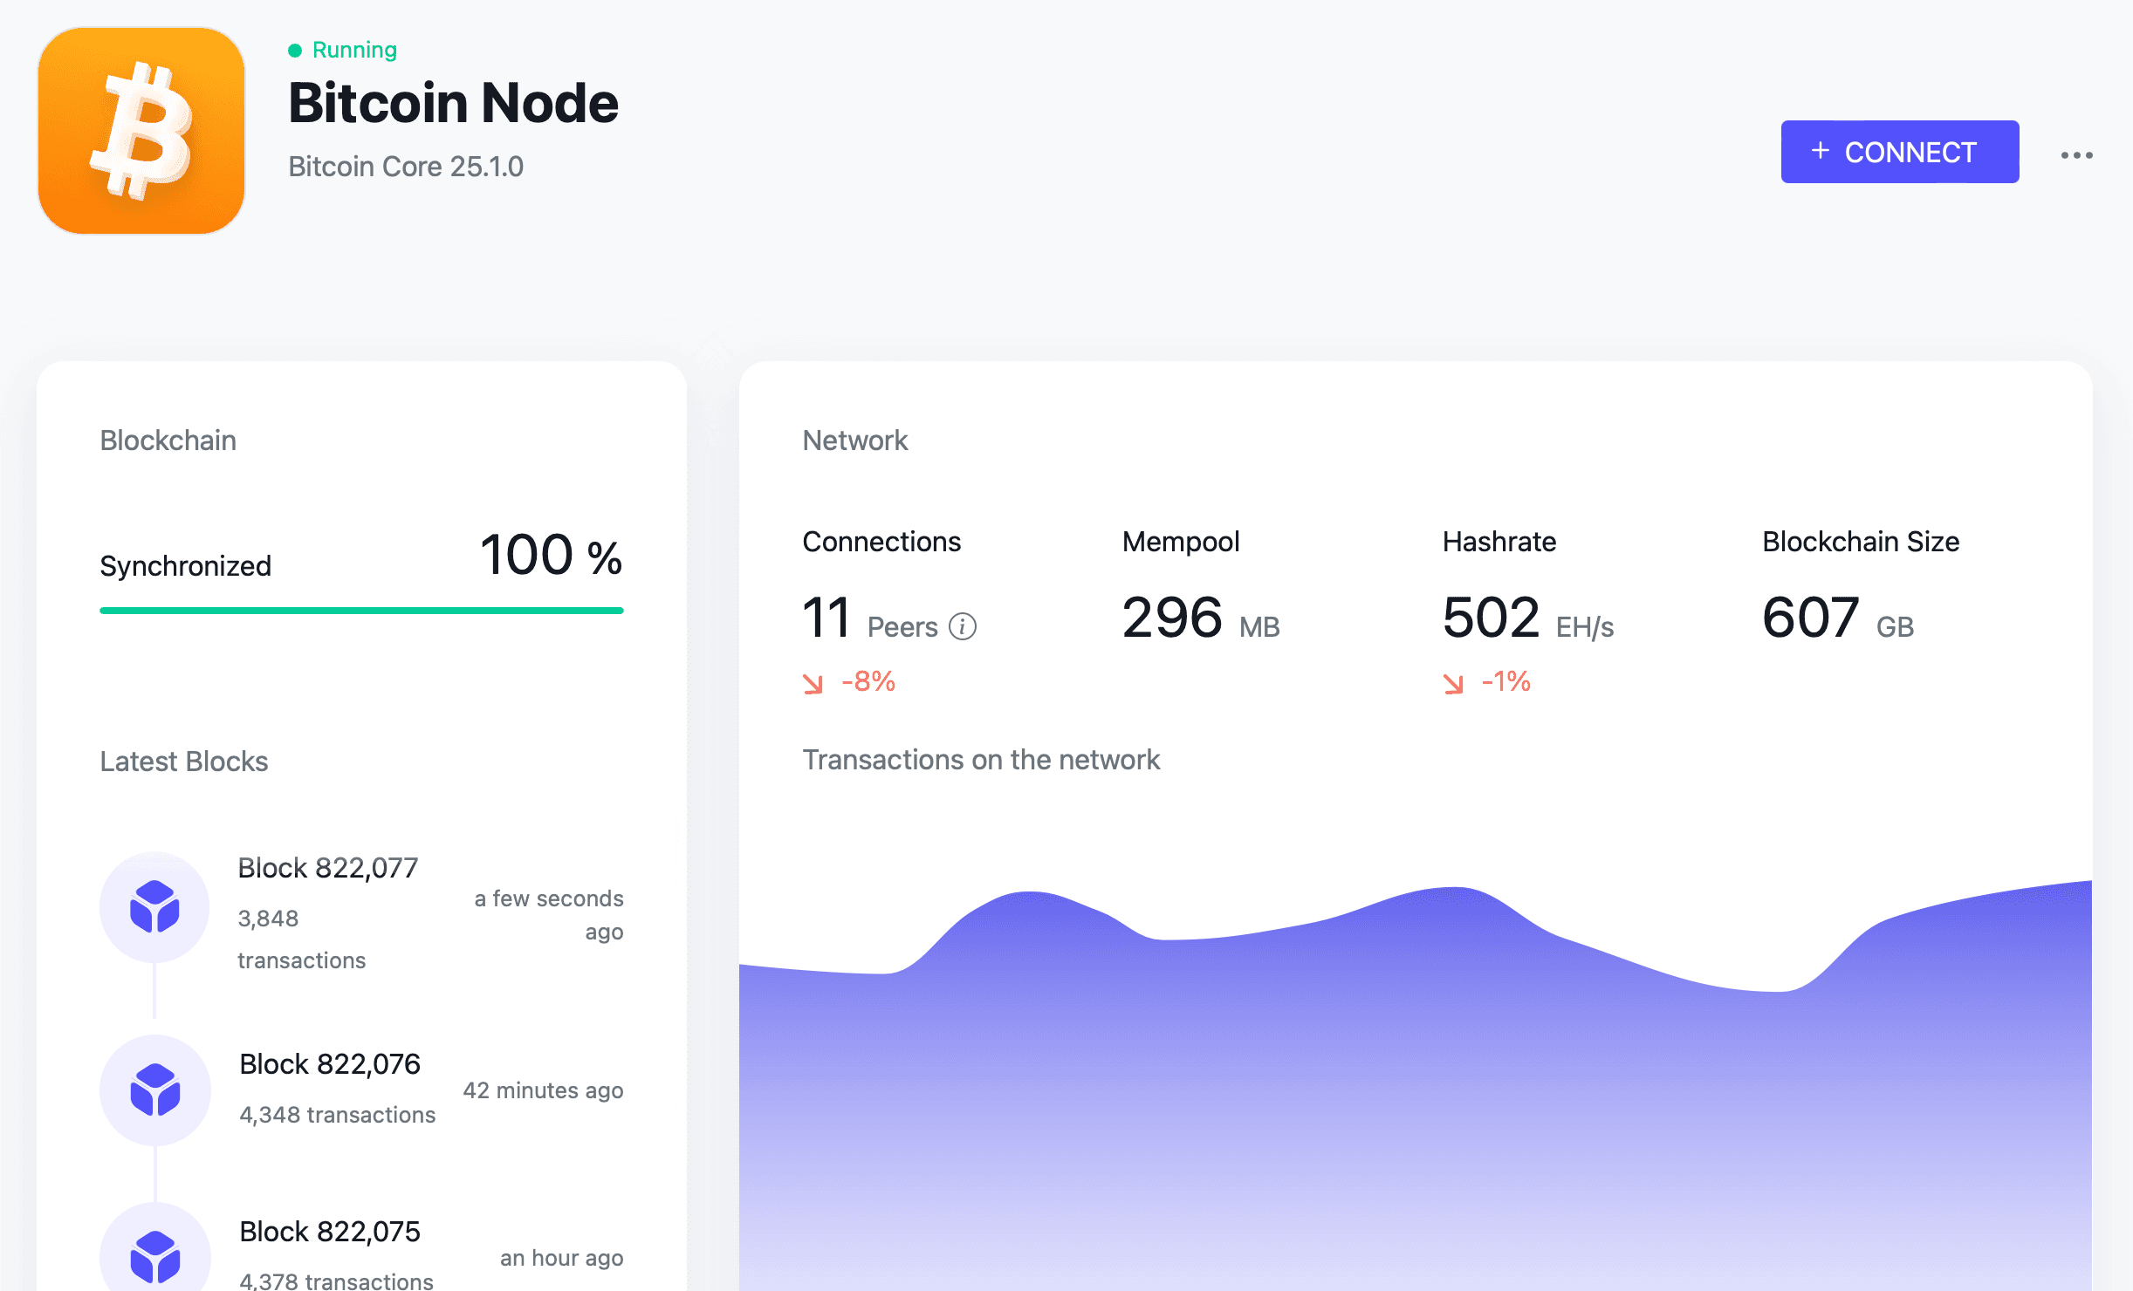Select the Block 822,076 title
2133x1291 pixels.
(x=330, y=1064)
